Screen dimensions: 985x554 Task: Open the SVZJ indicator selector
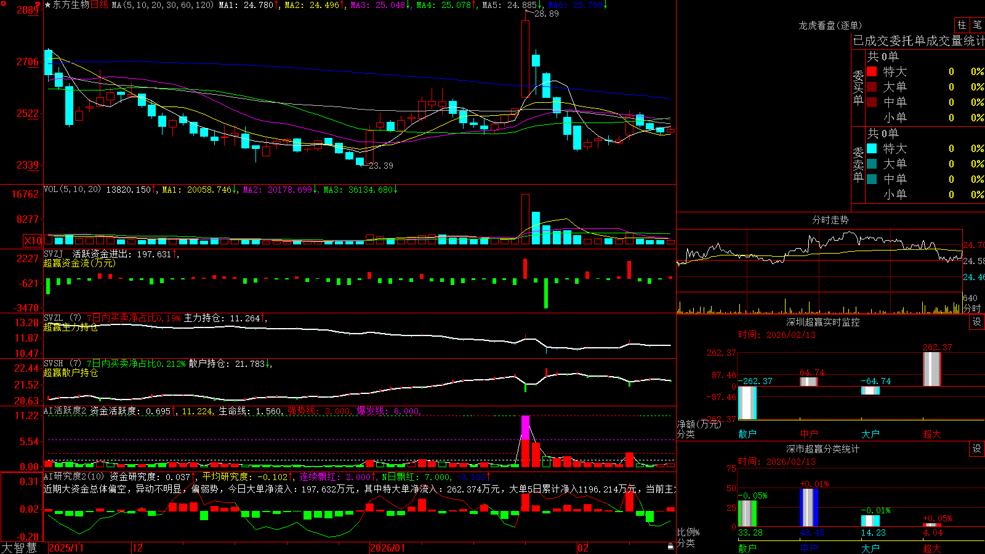coord(54,254)
